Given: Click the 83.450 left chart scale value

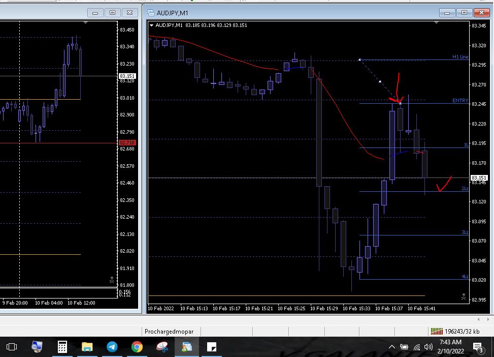Looking at the screenshot, I should (127, 29).
